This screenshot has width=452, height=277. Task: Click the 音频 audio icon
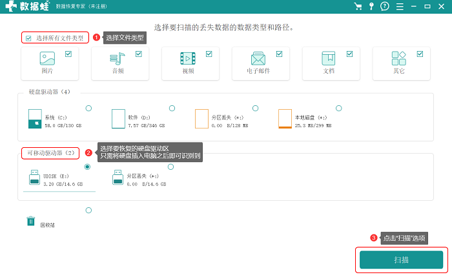point(118,59)
